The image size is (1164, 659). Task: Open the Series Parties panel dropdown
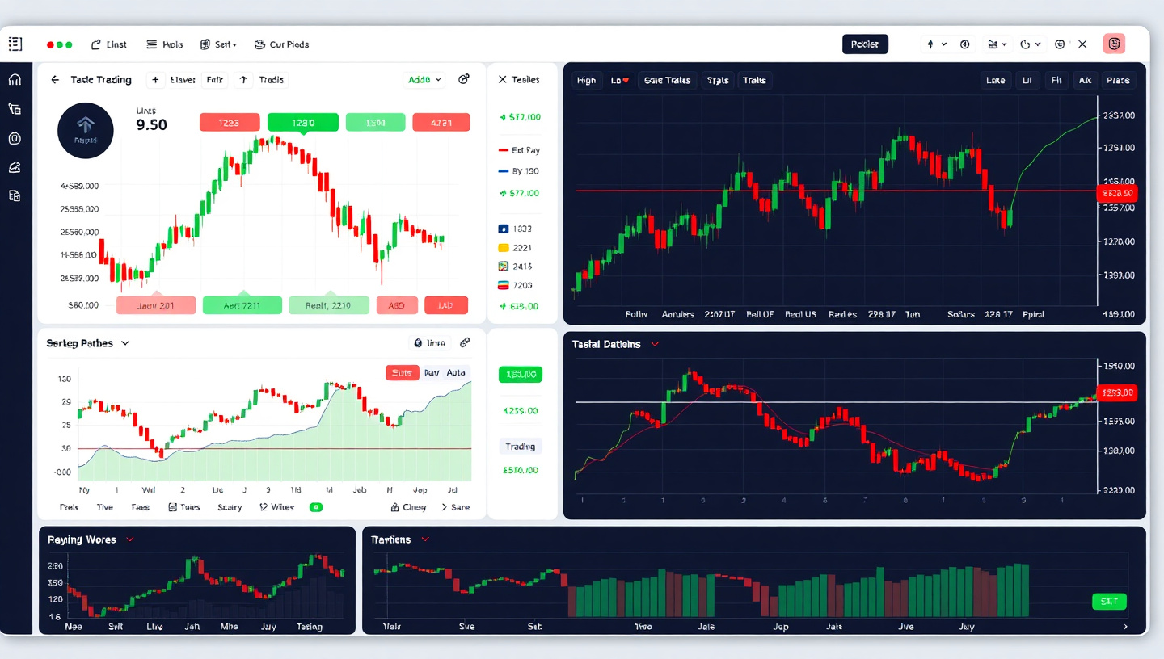(124, 342)
